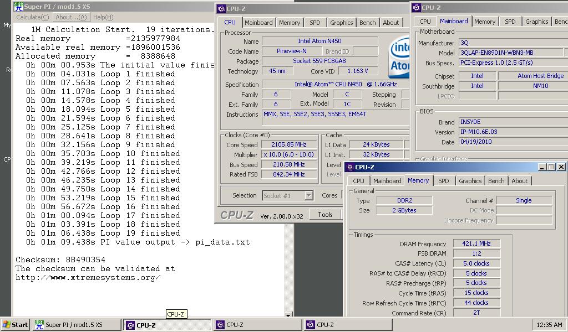The image size is (568, 332).
Task: Open the Graphics tab in CPU window
Action: 341,22
